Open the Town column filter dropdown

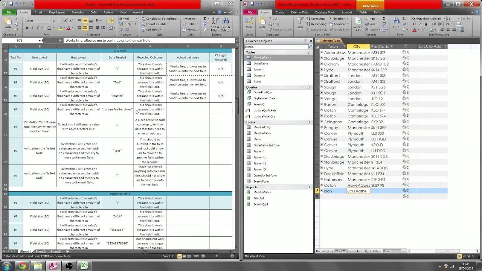(344, 47)
